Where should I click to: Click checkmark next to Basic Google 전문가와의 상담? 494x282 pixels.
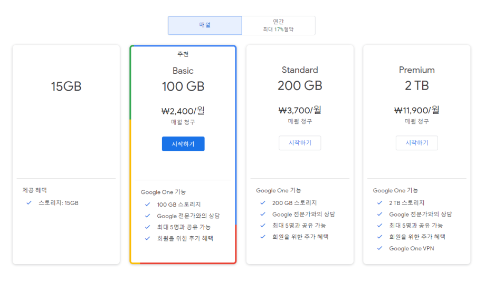pyautogui.click(x=147, y=216)
